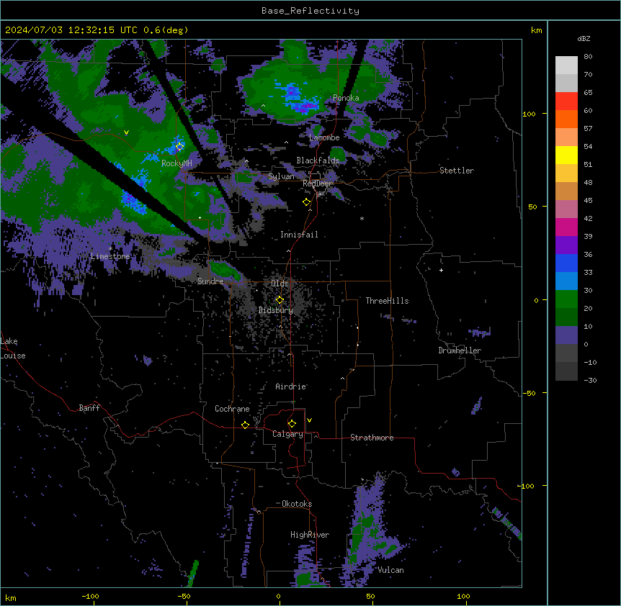Screen dimensions: 621x606
Task: Click the Base_Reflectivity title text
Action: [x=310, y=11]
